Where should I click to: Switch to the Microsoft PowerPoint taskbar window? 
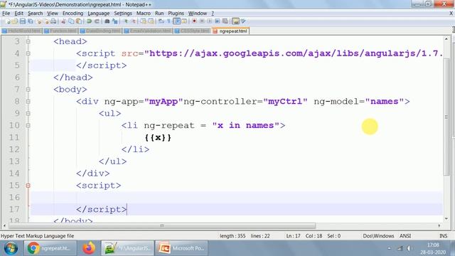pos(181,248)
